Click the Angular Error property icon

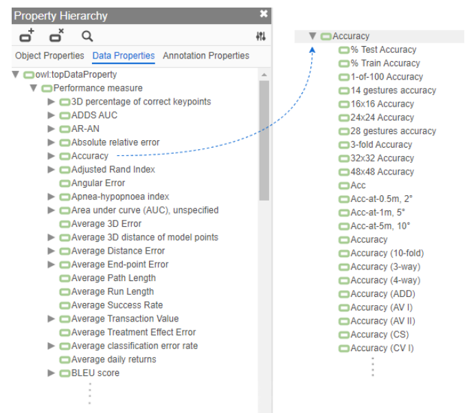point(65,183)
